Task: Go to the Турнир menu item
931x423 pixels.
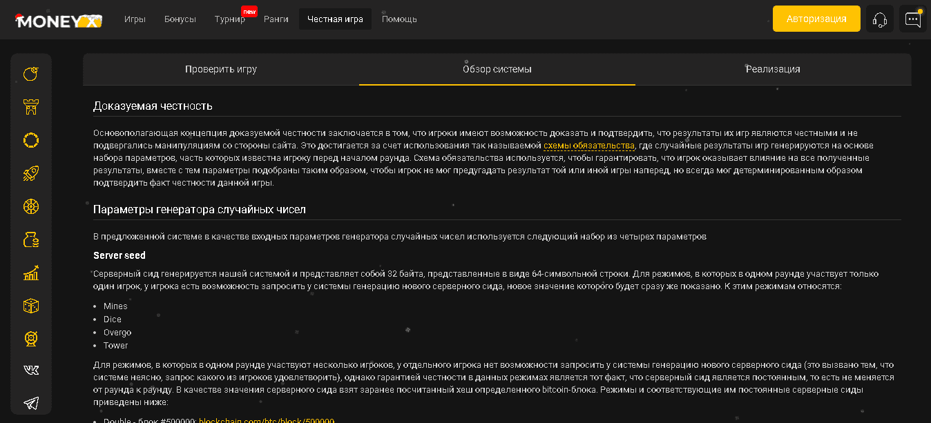Action: click(x=230, y=19)
